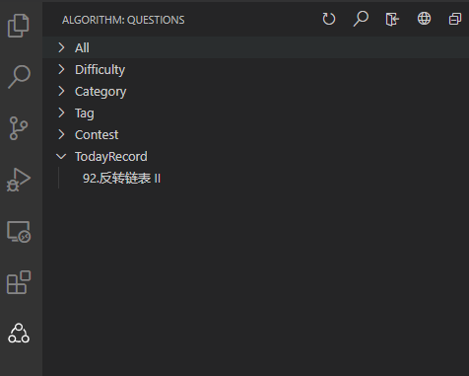This screenshot has width=469, height=376.
Task: Open the Run and Debug view
Action: 19,180
